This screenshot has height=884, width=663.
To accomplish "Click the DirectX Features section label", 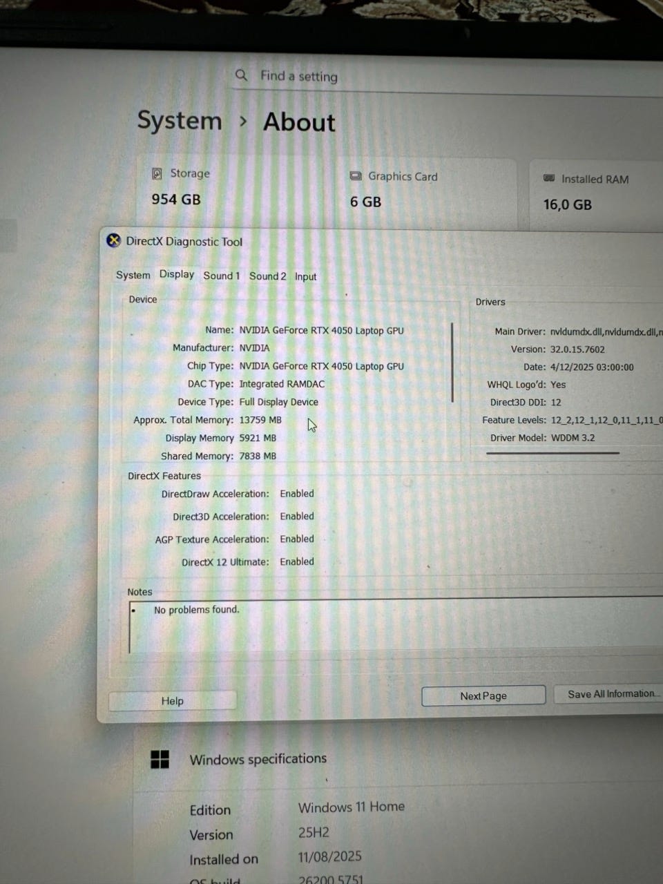I will pyautogui.click(x=164, y=476).
